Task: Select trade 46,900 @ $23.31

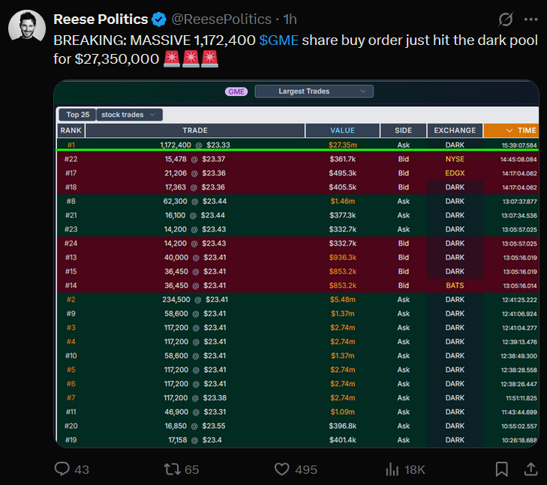Action: point(195,412)
